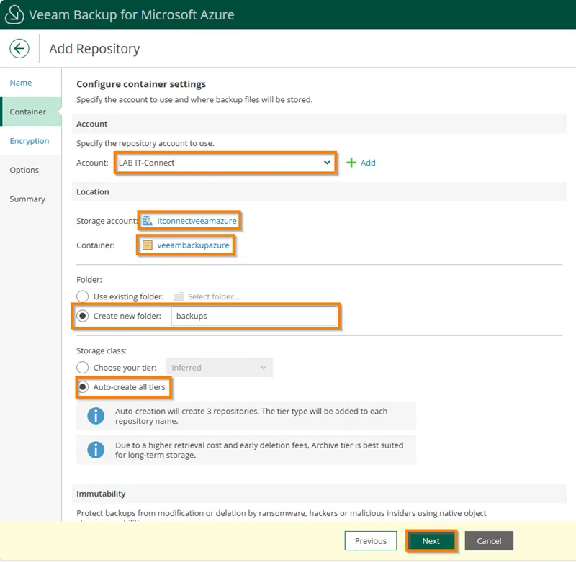Click the green plus Add icon
Screen dimensions: 576x562
tap(352, 163)
